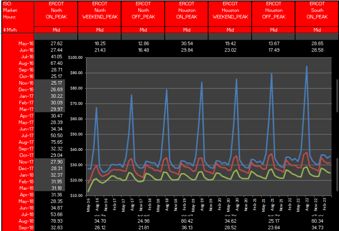Click the red series line at its left end
The image size is (339, 231).
tap(88, 183)
